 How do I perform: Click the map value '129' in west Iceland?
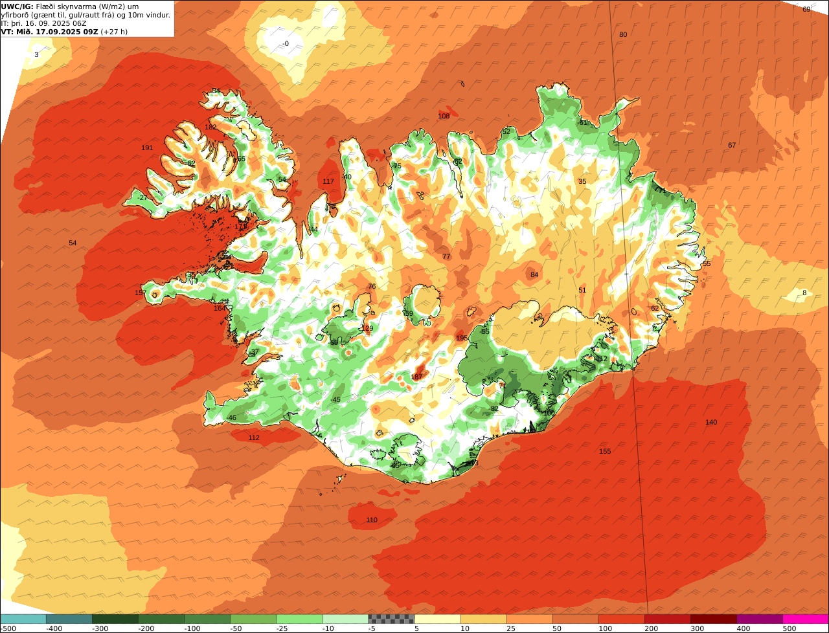368,329
